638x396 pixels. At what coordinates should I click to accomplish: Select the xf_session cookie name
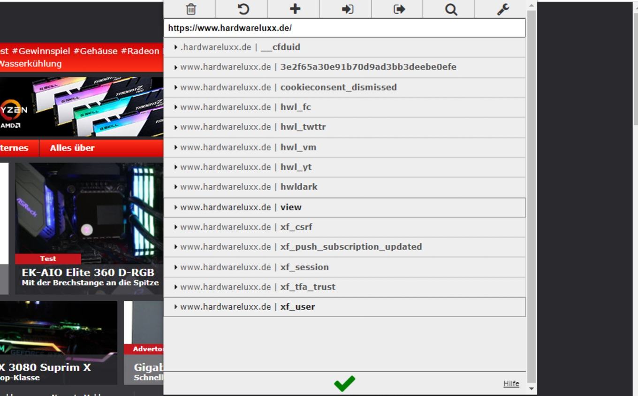[304, 267]
